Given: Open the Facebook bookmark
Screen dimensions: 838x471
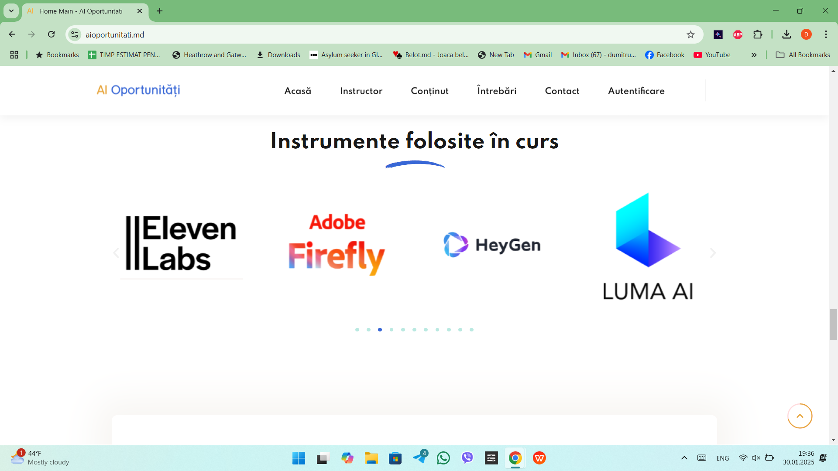Looking at the screenshot, I should (665, 55).
